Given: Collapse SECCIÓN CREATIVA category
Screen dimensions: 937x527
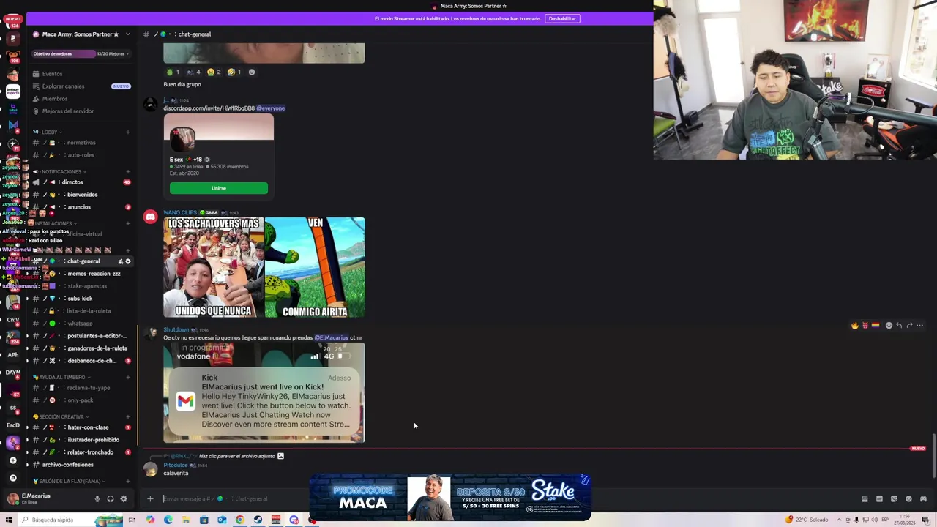Looking at the screenshot, I should [61, 417].
